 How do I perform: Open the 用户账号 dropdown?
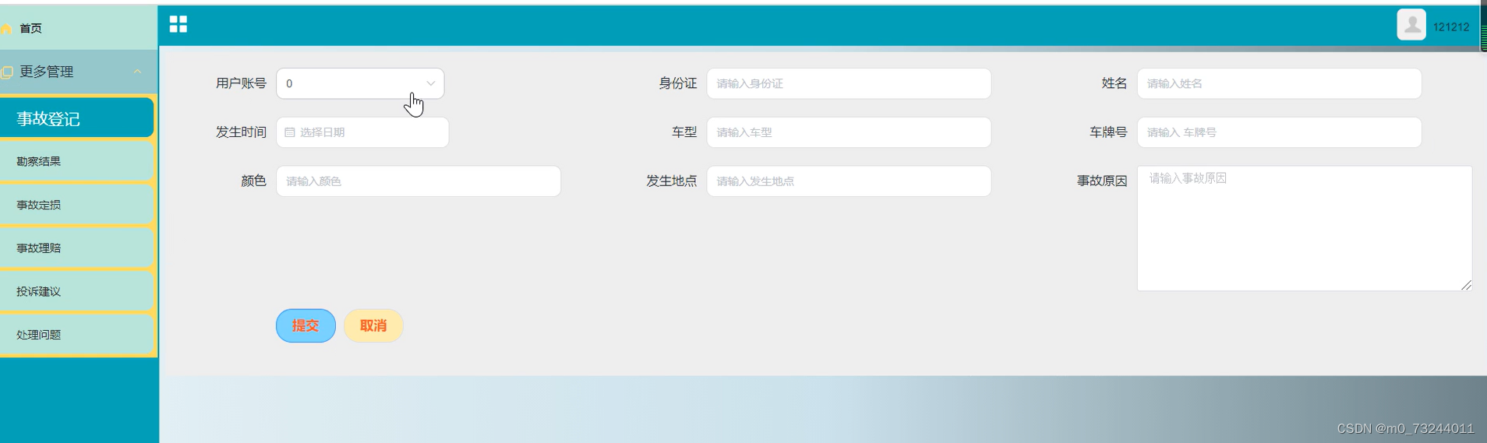(x=360, y=83)
